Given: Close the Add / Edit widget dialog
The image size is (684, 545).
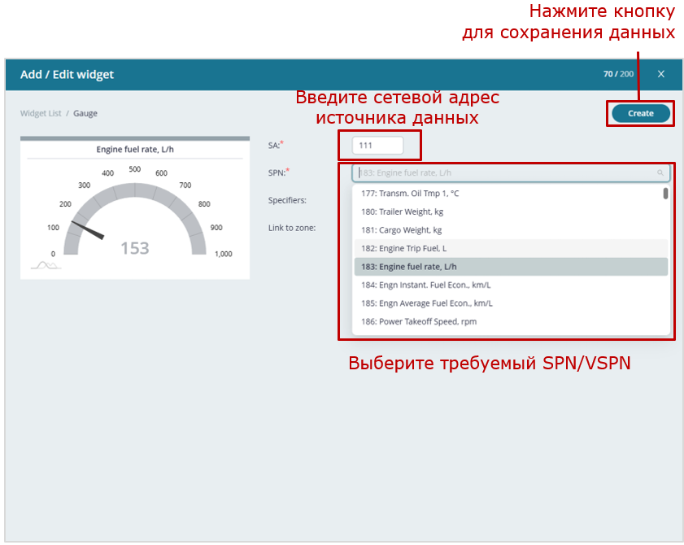Looking at the screenshot, I should click(x=660, y=74).
